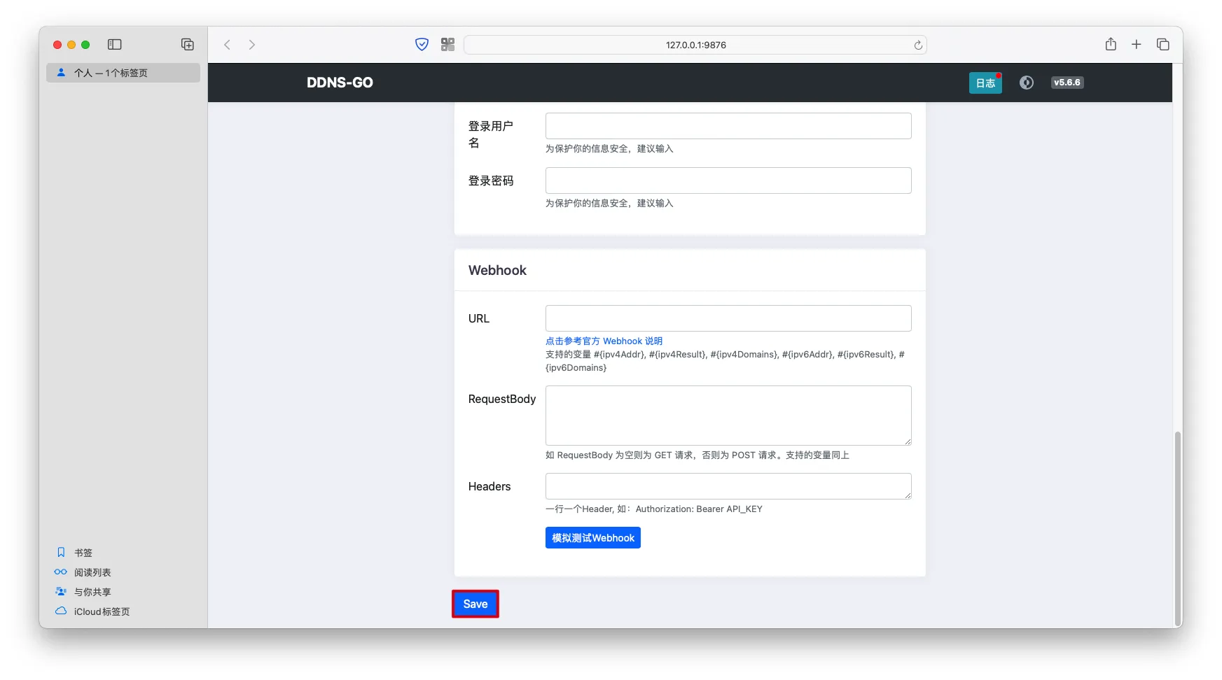Open 与你共享 shared with you

point(83,592)
